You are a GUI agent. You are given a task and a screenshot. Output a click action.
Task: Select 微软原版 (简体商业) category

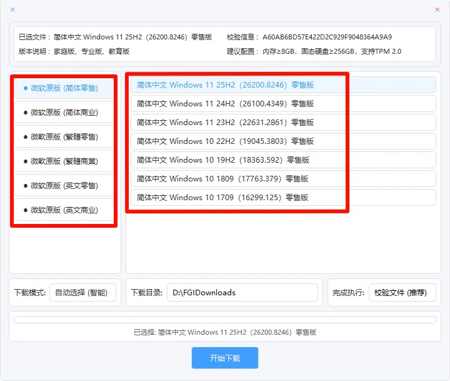click(64, 113)
